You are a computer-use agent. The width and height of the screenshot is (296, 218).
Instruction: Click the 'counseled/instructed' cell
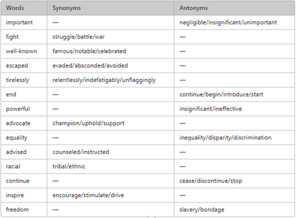click(81, 152)
